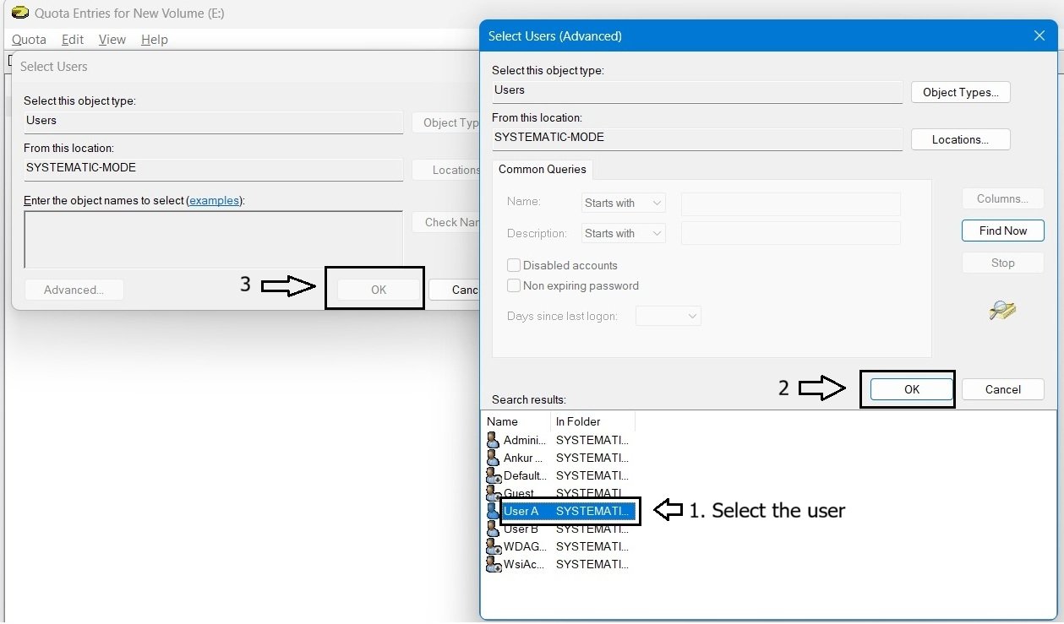Select the User A row name

(521, 511)
